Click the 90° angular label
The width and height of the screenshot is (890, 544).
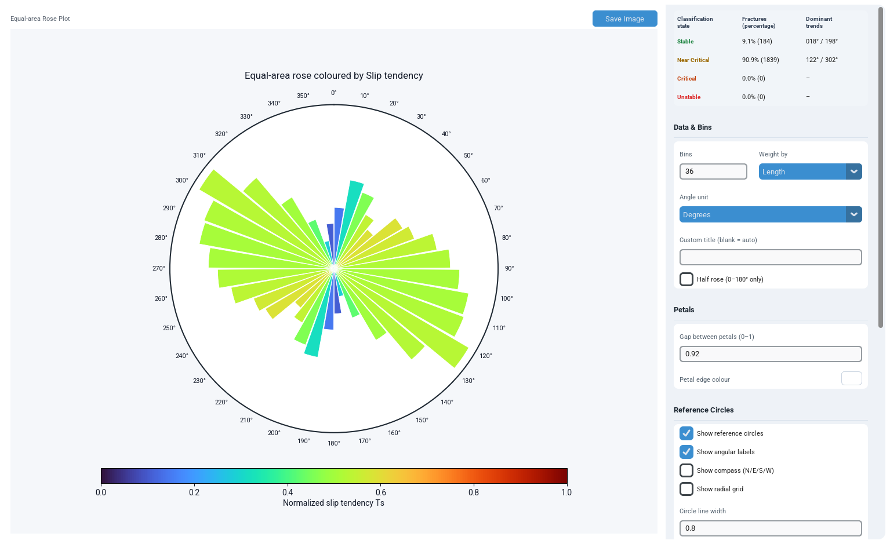point(509,269)
